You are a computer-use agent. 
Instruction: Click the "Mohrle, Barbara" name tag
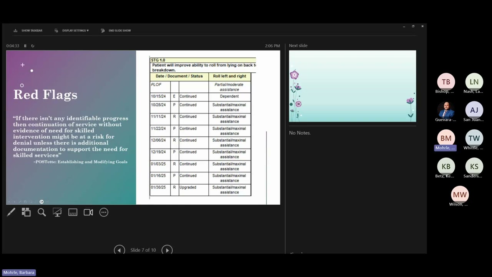(19, 272)
